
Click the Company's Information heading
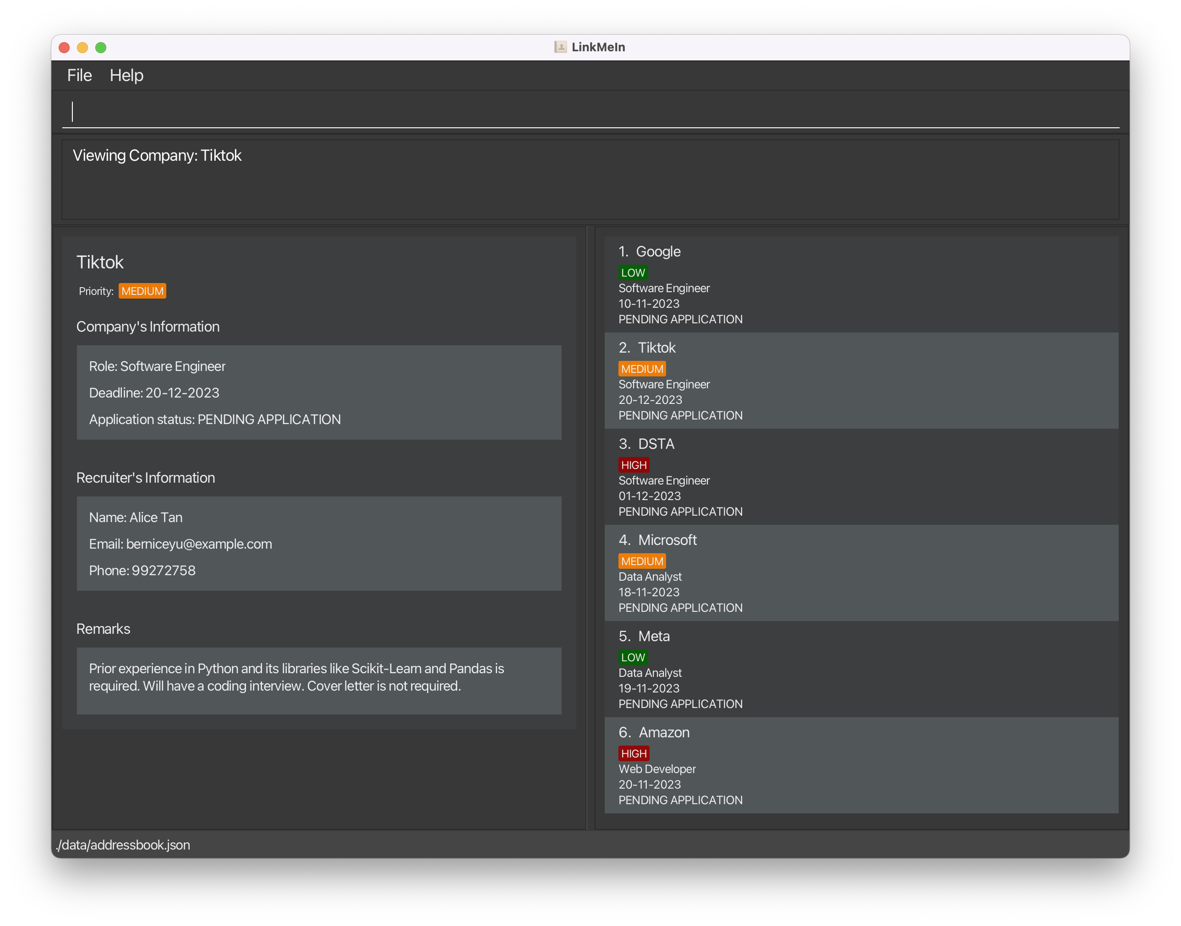click(148, 327)
